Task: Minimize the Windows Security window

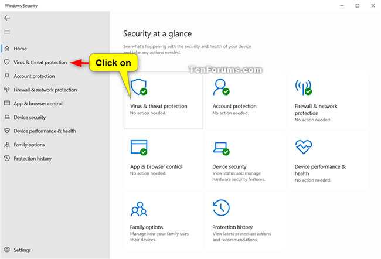Action: (x=342, y=5)
